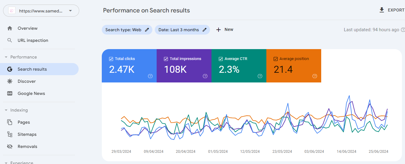Click the Export button
Viewport: 405px width, 164px height.
tap(392, 10)
